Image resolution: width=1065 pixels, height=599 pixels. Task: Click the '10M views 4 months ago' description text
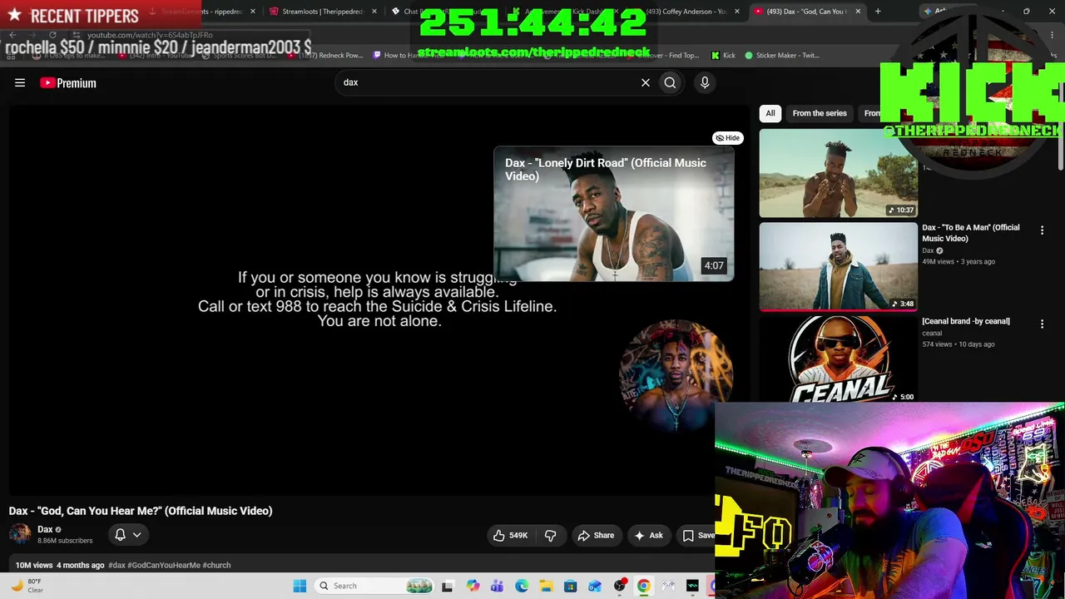[x=60, y=565]
